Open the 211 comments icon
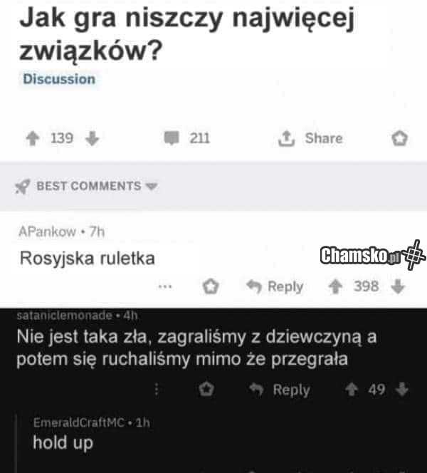Screen dimensions: 427x473 pyautogui.click(x=172, y=138)
